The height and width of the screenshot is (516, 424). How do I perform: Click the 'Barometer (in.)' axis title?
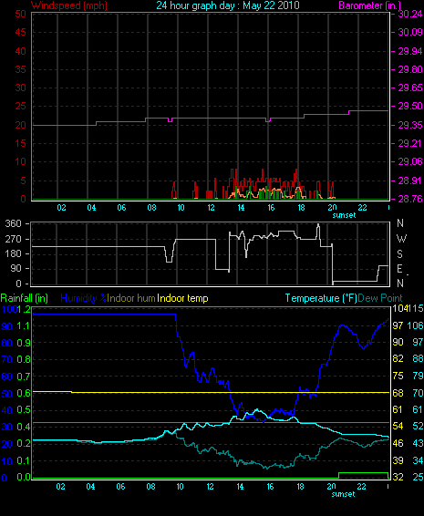[369, 5]
